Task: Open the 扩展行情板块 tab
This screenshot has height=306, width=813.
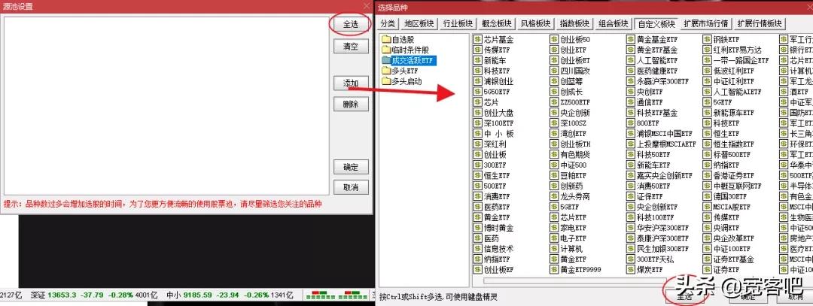Action: [x=760, y=24]
